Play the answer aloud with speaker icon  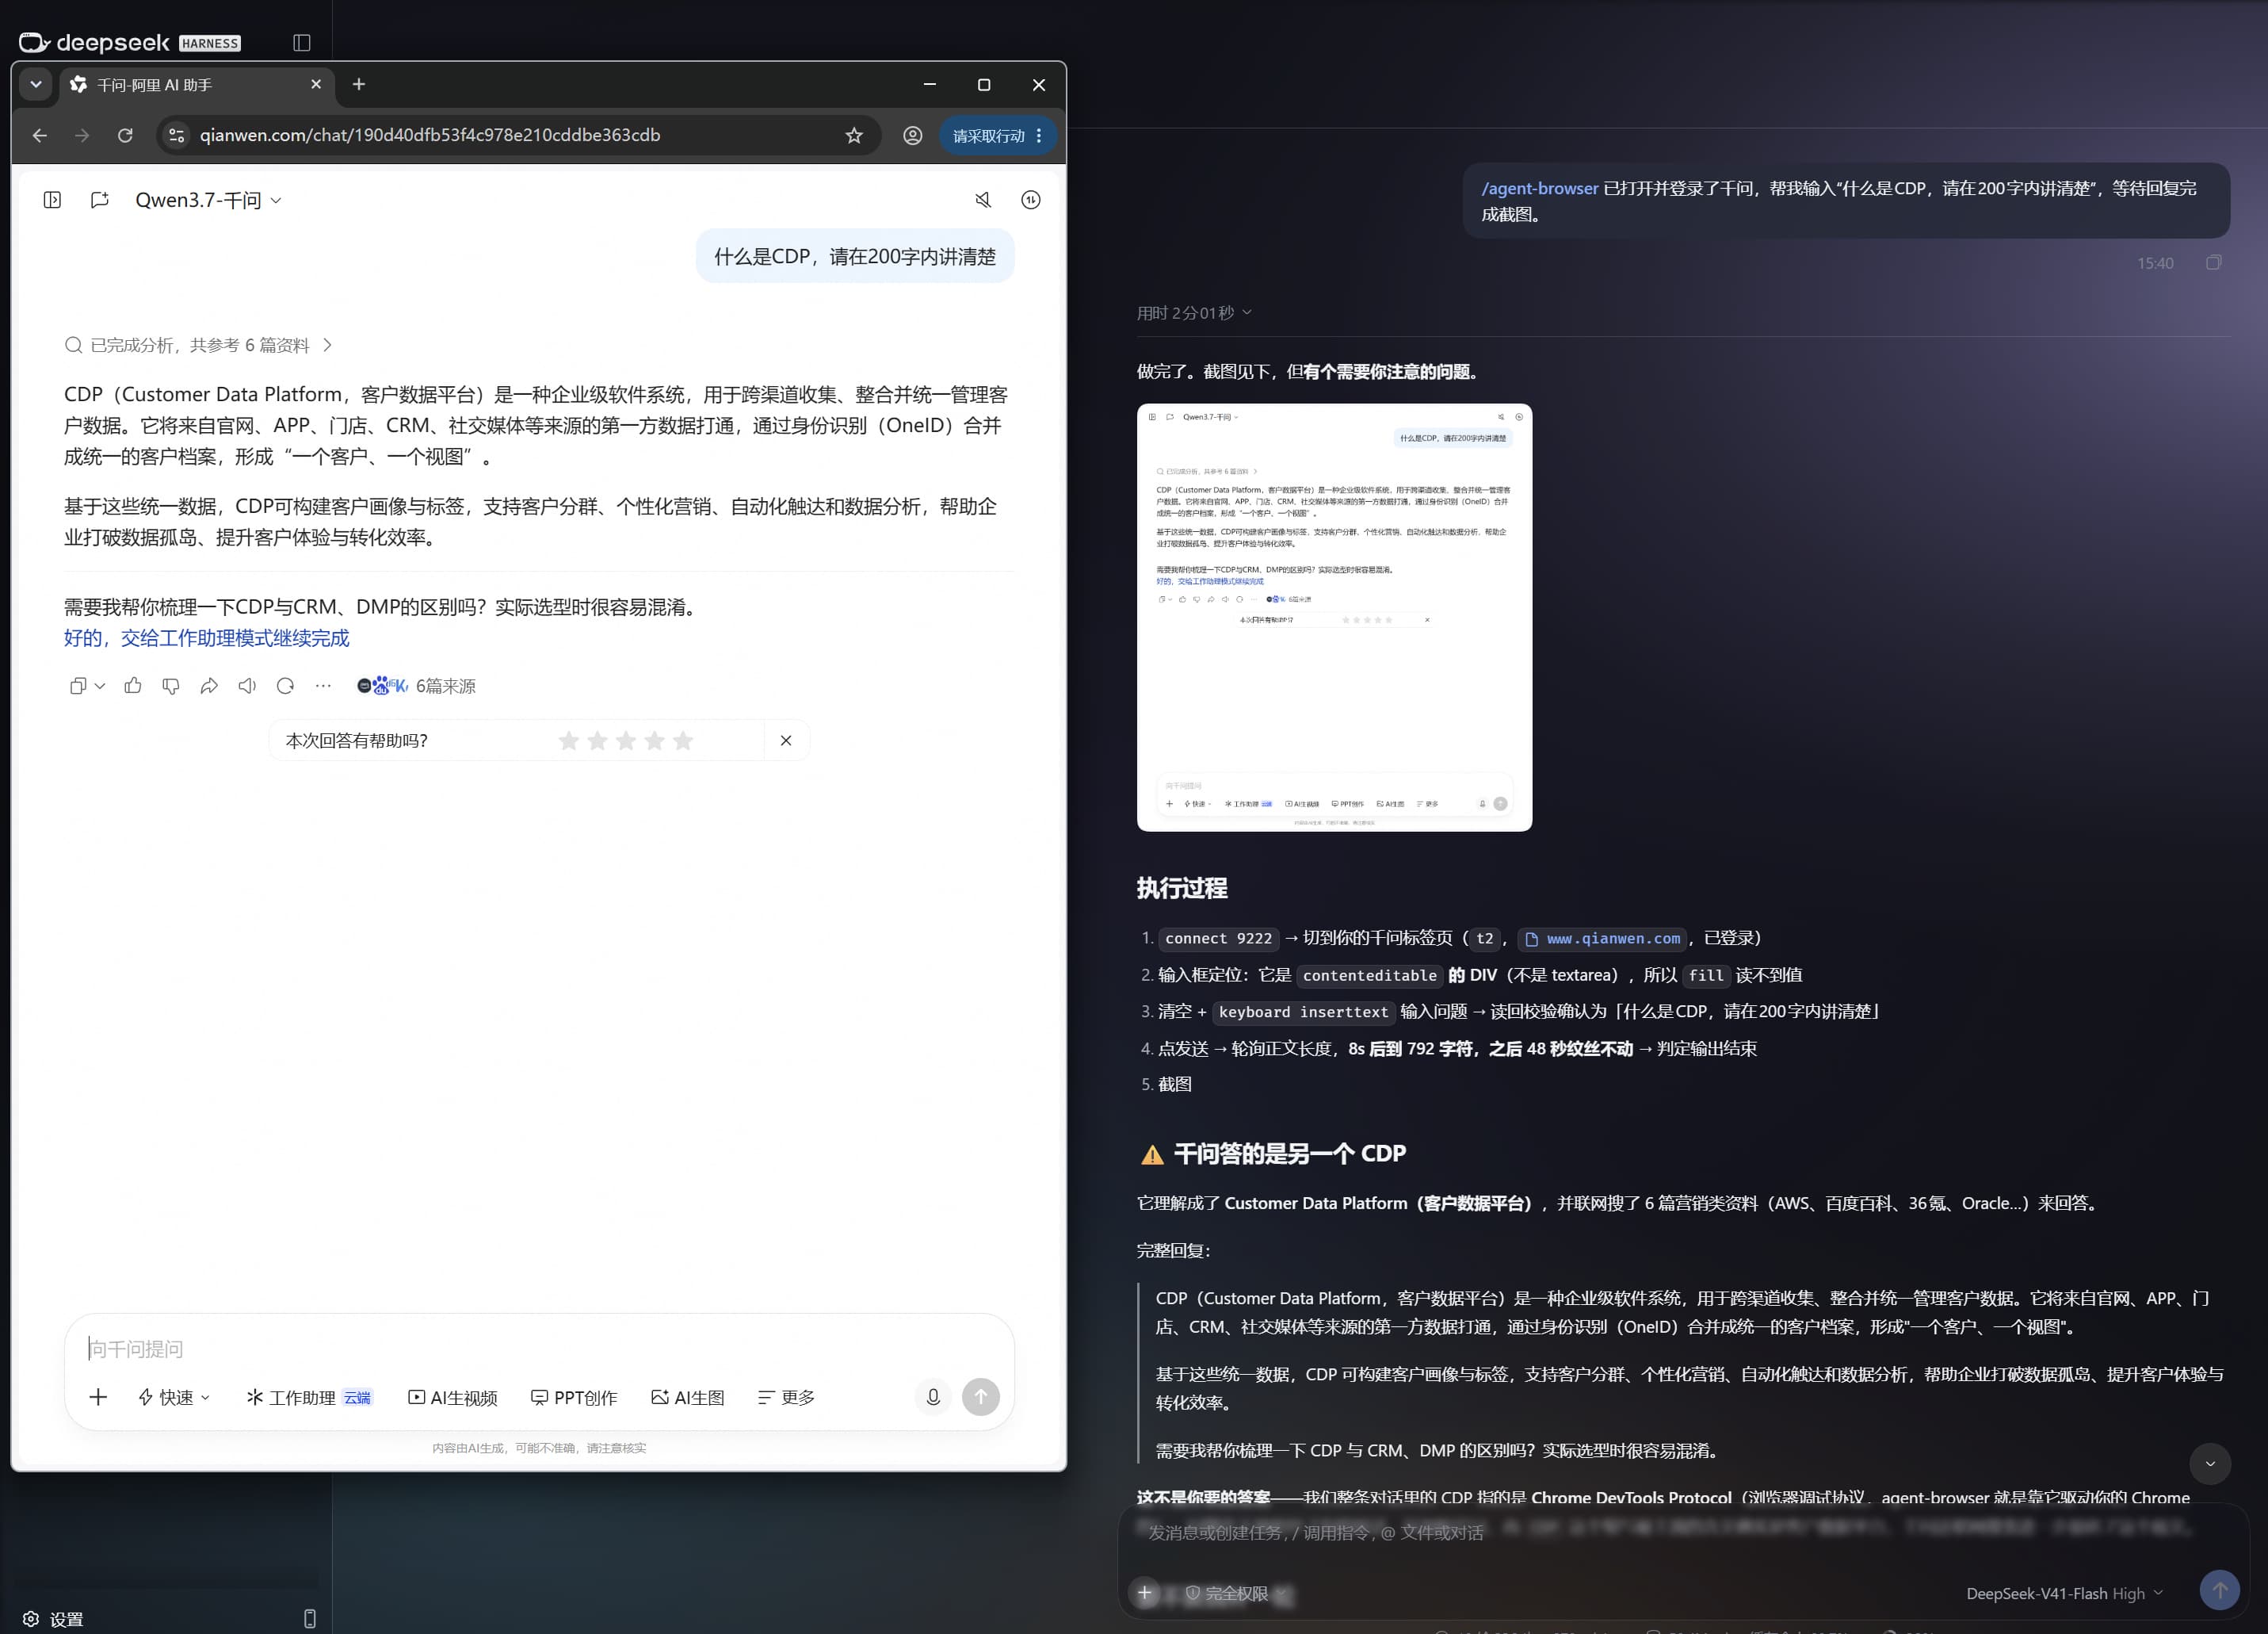click(x=247, y=686)
